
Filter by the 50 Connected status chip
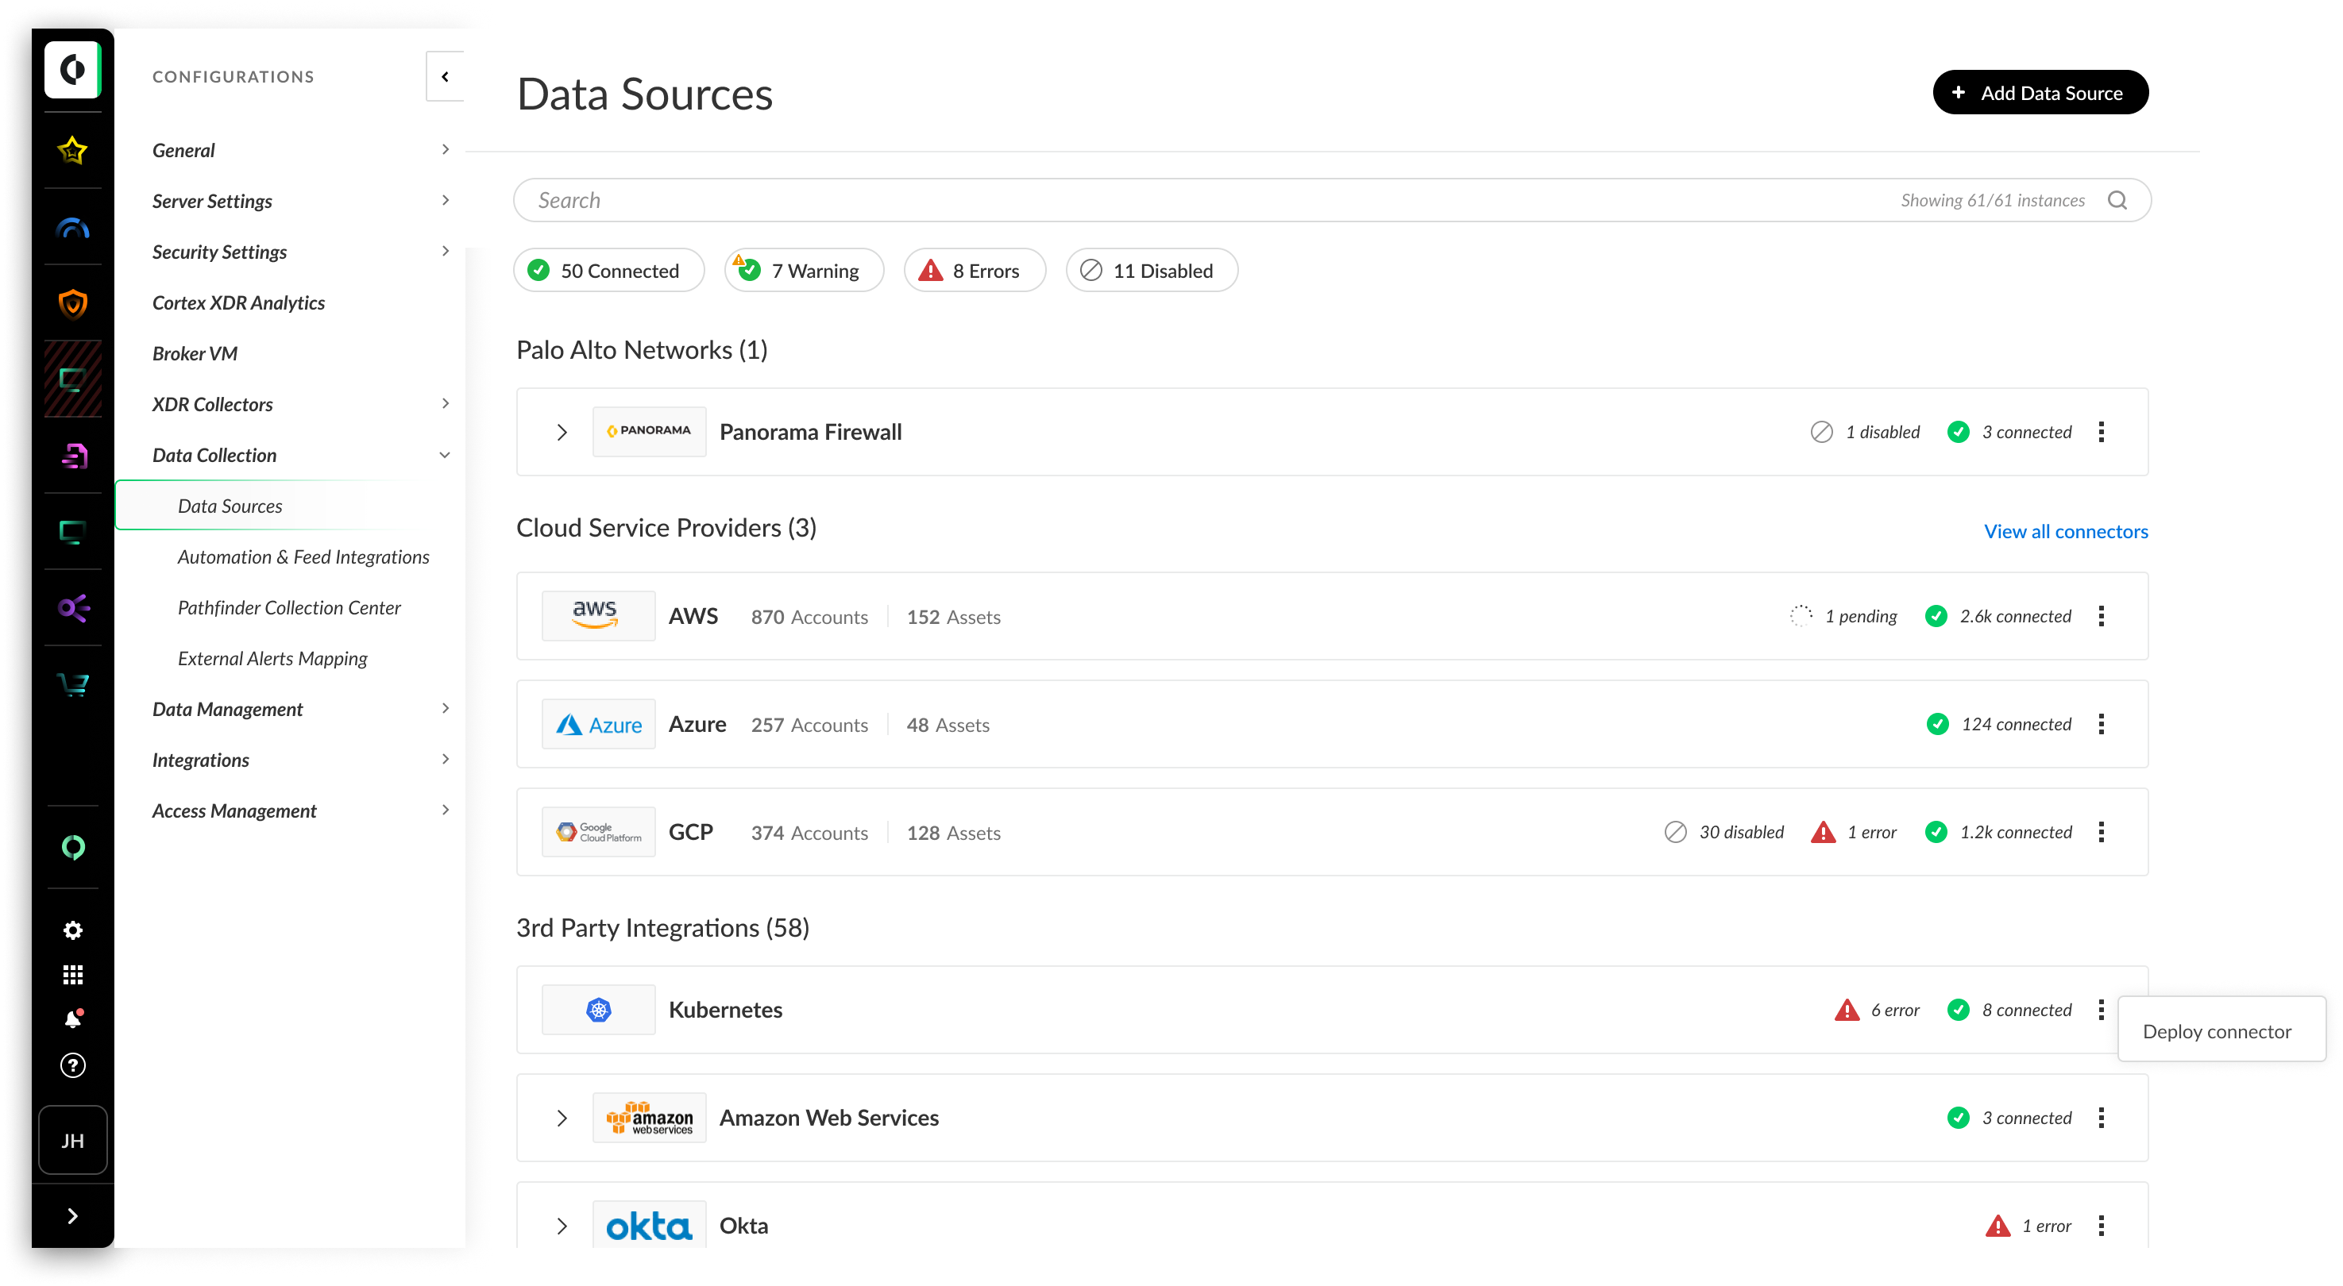click(x=608, y=270)
